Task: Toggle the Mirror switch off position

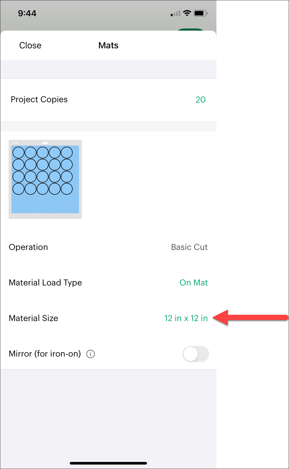Action: [196, 354]
